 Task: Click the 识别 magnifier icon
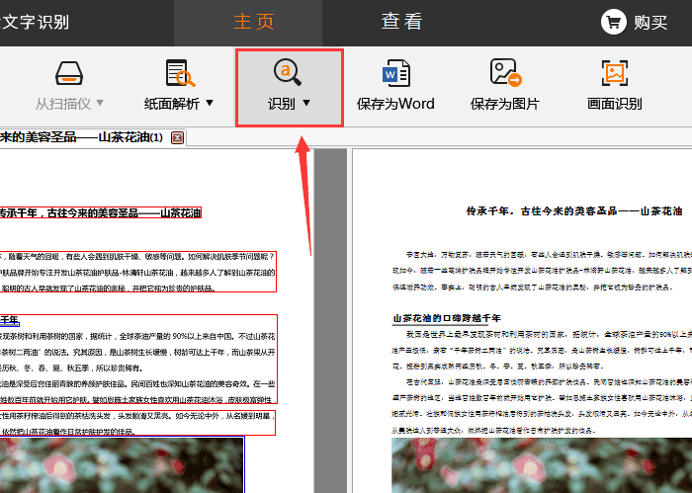click(x=288, y=72)
